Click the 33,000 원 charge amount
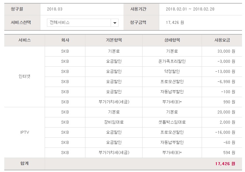 tap(224, 51)
